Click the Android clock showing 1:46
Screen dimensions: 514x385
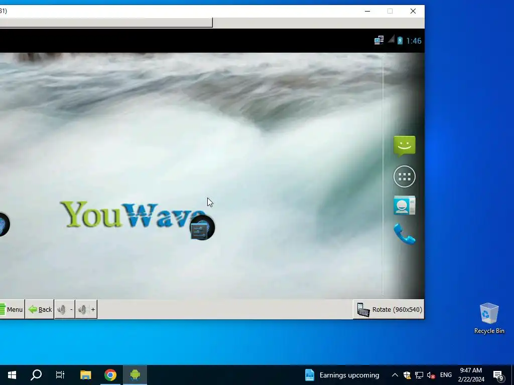[x=414, y=41]
